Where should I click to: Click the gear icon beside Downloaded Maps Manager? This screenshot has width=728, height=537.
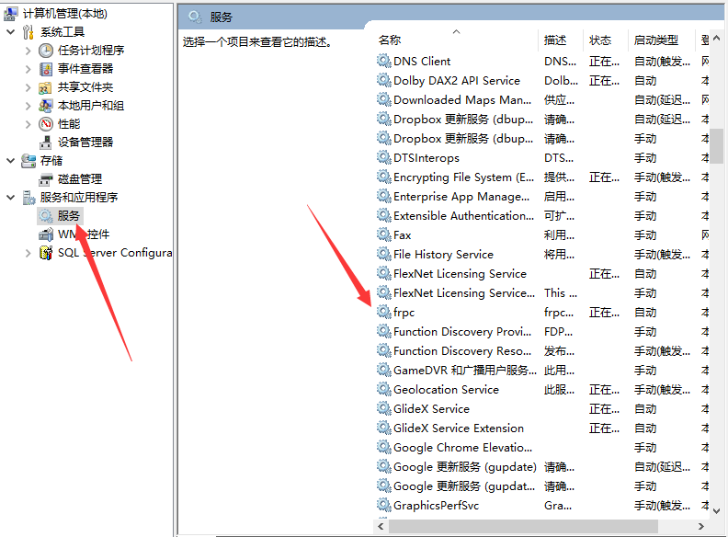point(383,99)
